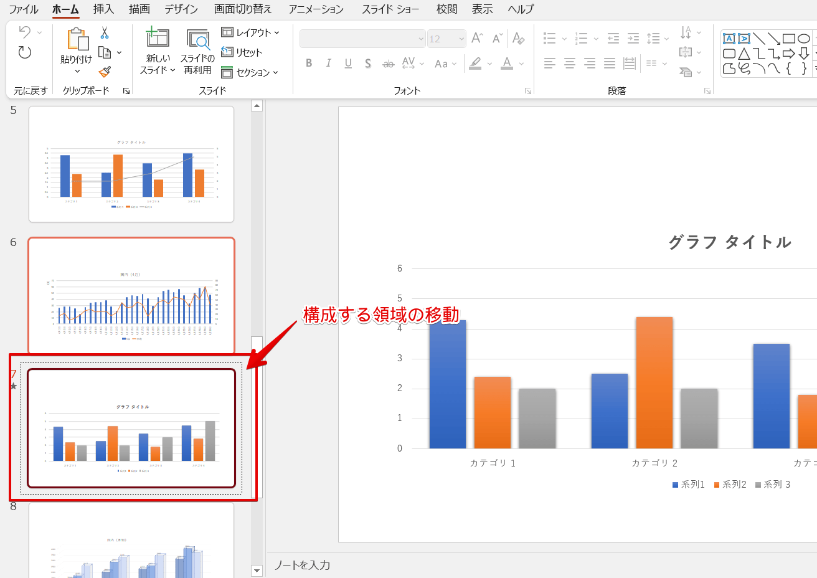Increase font size with larger A icon
817x578 pixels.
click(x=477, y=39)
